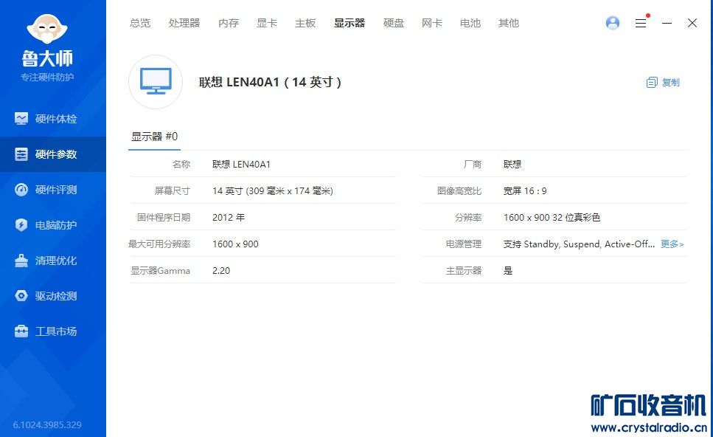Screen dimensions: 713x437
Task: Click the 清理优化 broom icon
Action: (21, 261)
